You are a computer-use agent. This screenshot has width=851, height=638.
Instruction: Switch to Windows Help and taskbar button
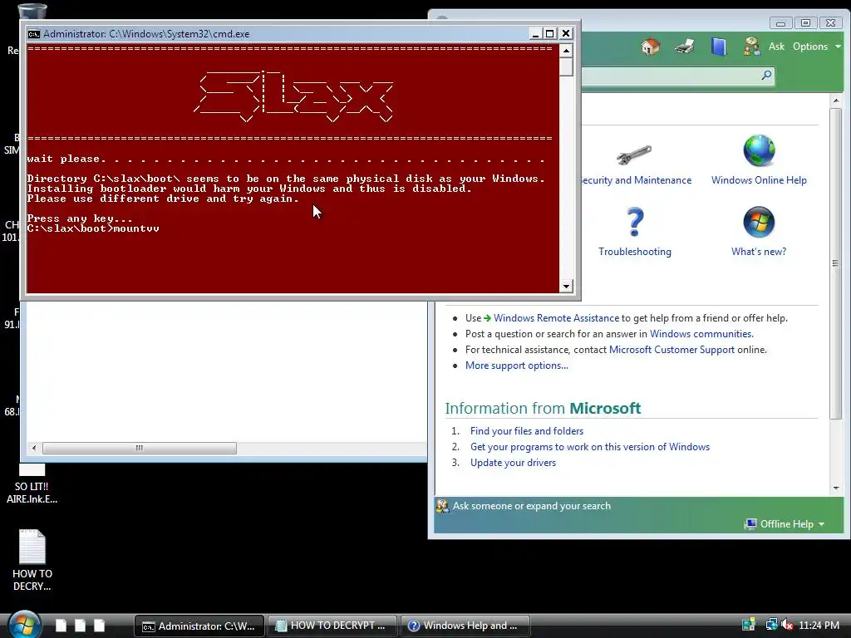coord(465,626)
